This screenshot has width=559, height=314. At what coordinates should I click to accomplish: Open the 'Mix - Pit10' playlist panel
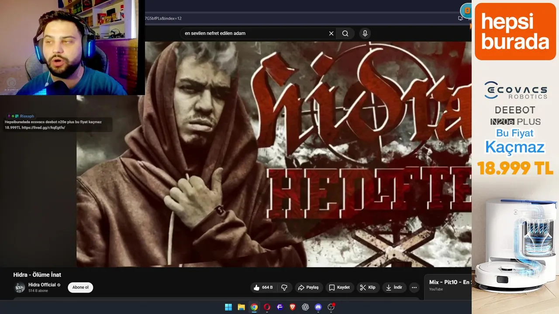(x=448, y=285)
